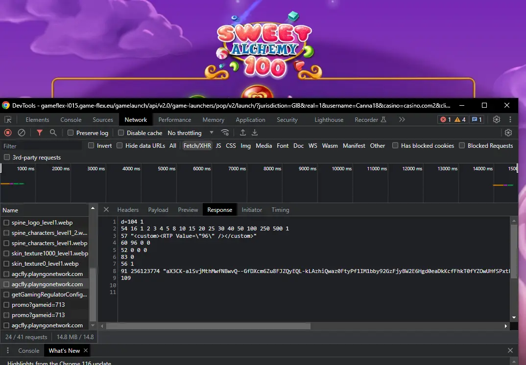The height and width of the screenshot is (365, 526).
Task: Open network search magnifier
Action: tap(53, 133)
